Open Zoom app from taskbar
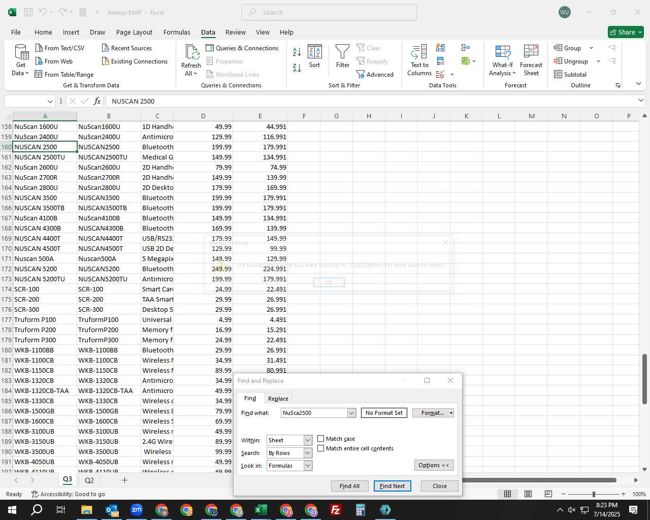 (x=137, y=510)
